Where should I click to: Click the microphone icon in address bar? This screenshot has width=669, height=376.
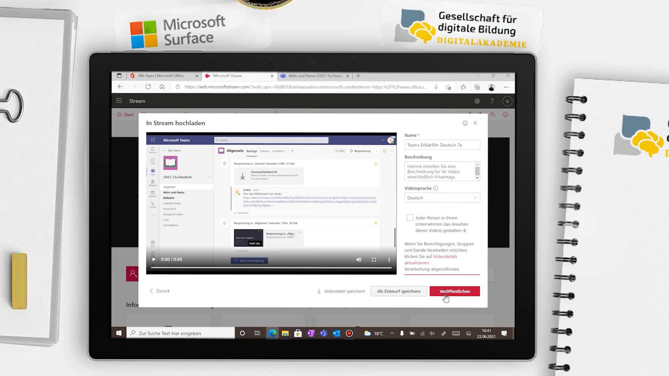pyautogui.click(x=436, y=87)
